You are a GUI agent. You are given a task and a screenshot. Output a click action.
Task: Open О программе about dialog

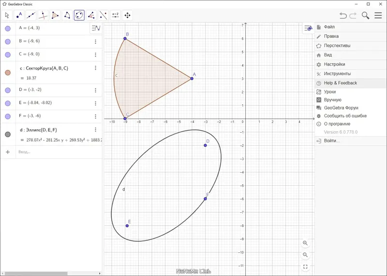point(351,124)
